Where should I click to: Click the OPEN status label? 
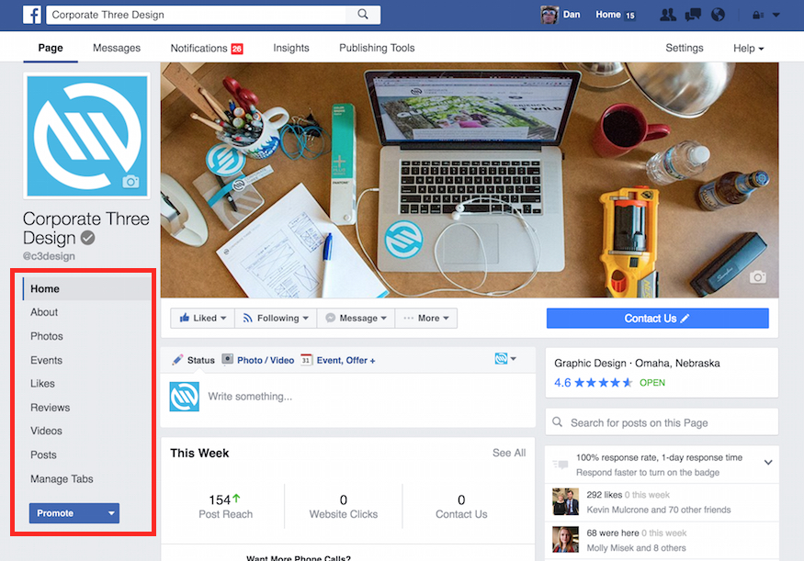(652, 383)
